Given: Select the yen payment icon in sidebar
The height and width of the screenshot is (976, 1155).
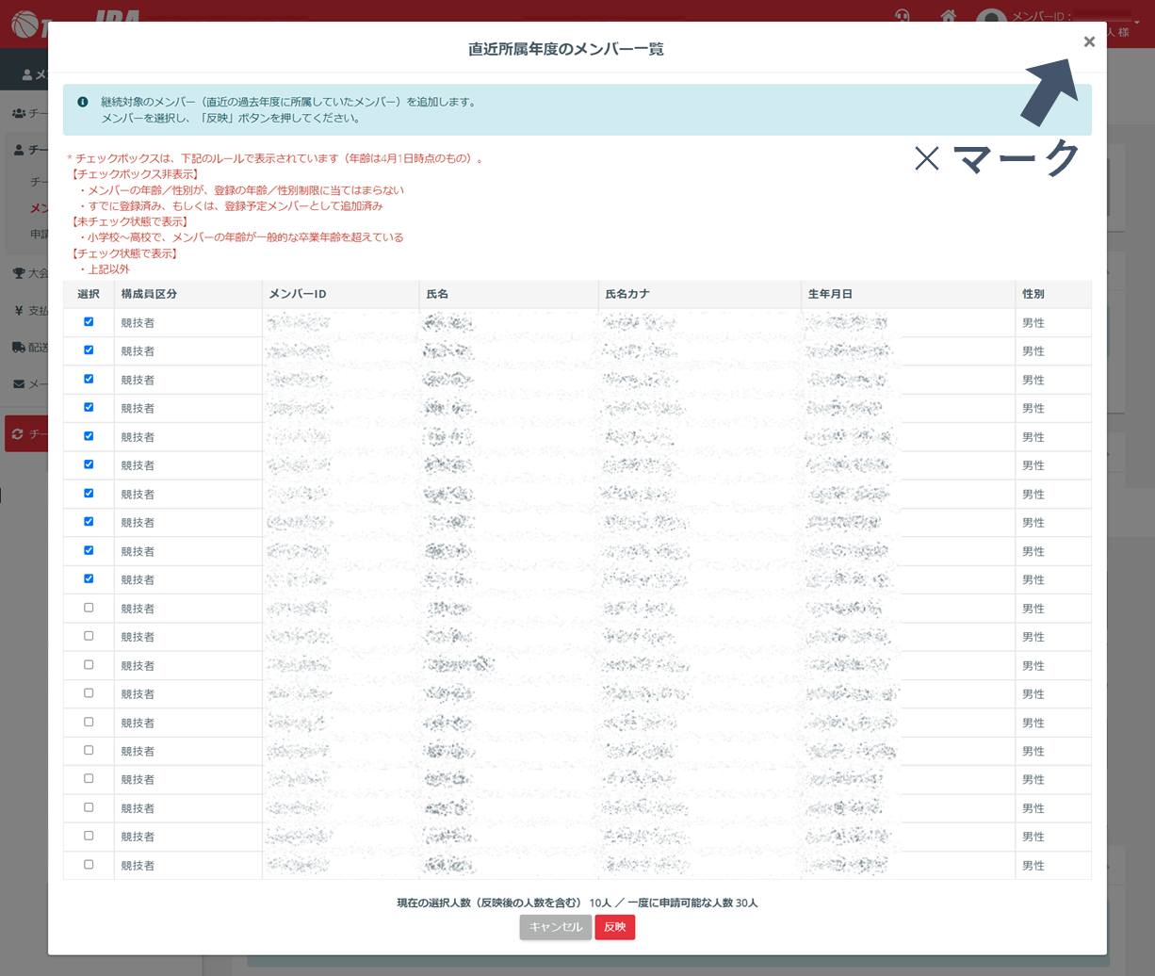Looking at the screenshot, I should (19, 310).
